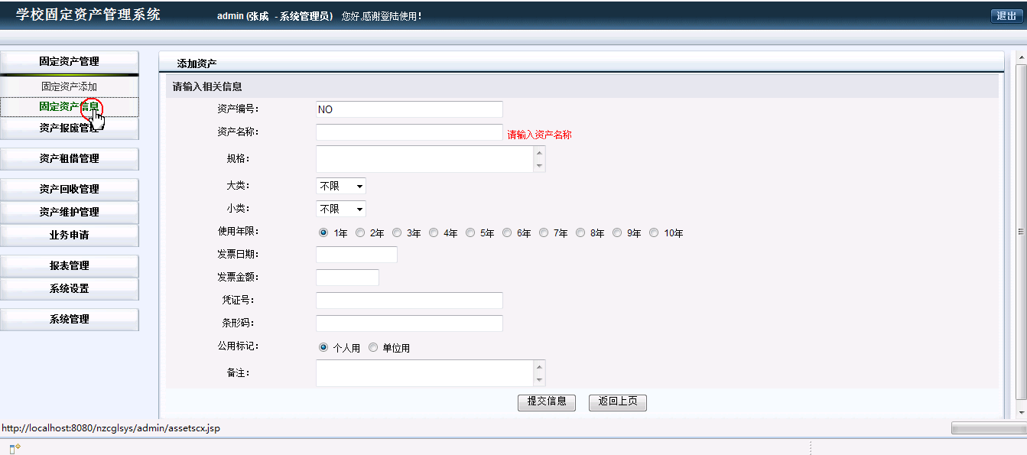
Task: Open 系统设置 menu
Action: click(70, 289)
